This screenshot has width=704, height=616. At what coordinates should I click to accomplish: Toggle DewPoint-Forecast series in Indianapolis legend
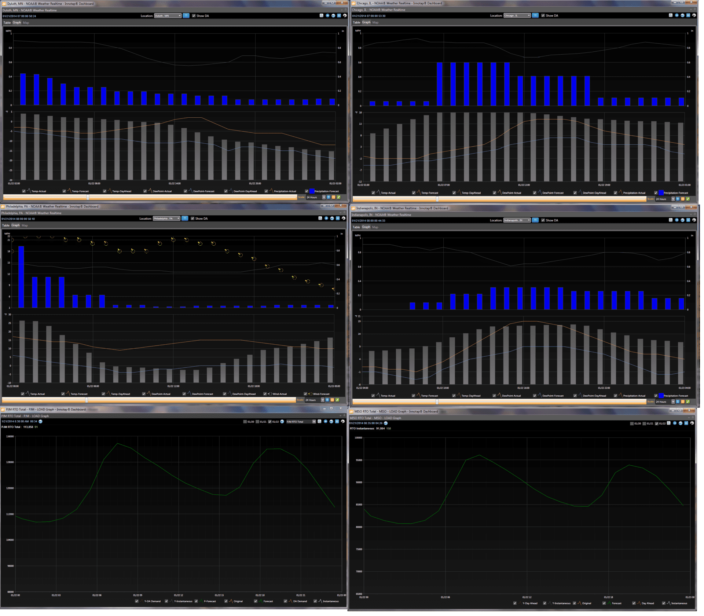pos(535,396)
